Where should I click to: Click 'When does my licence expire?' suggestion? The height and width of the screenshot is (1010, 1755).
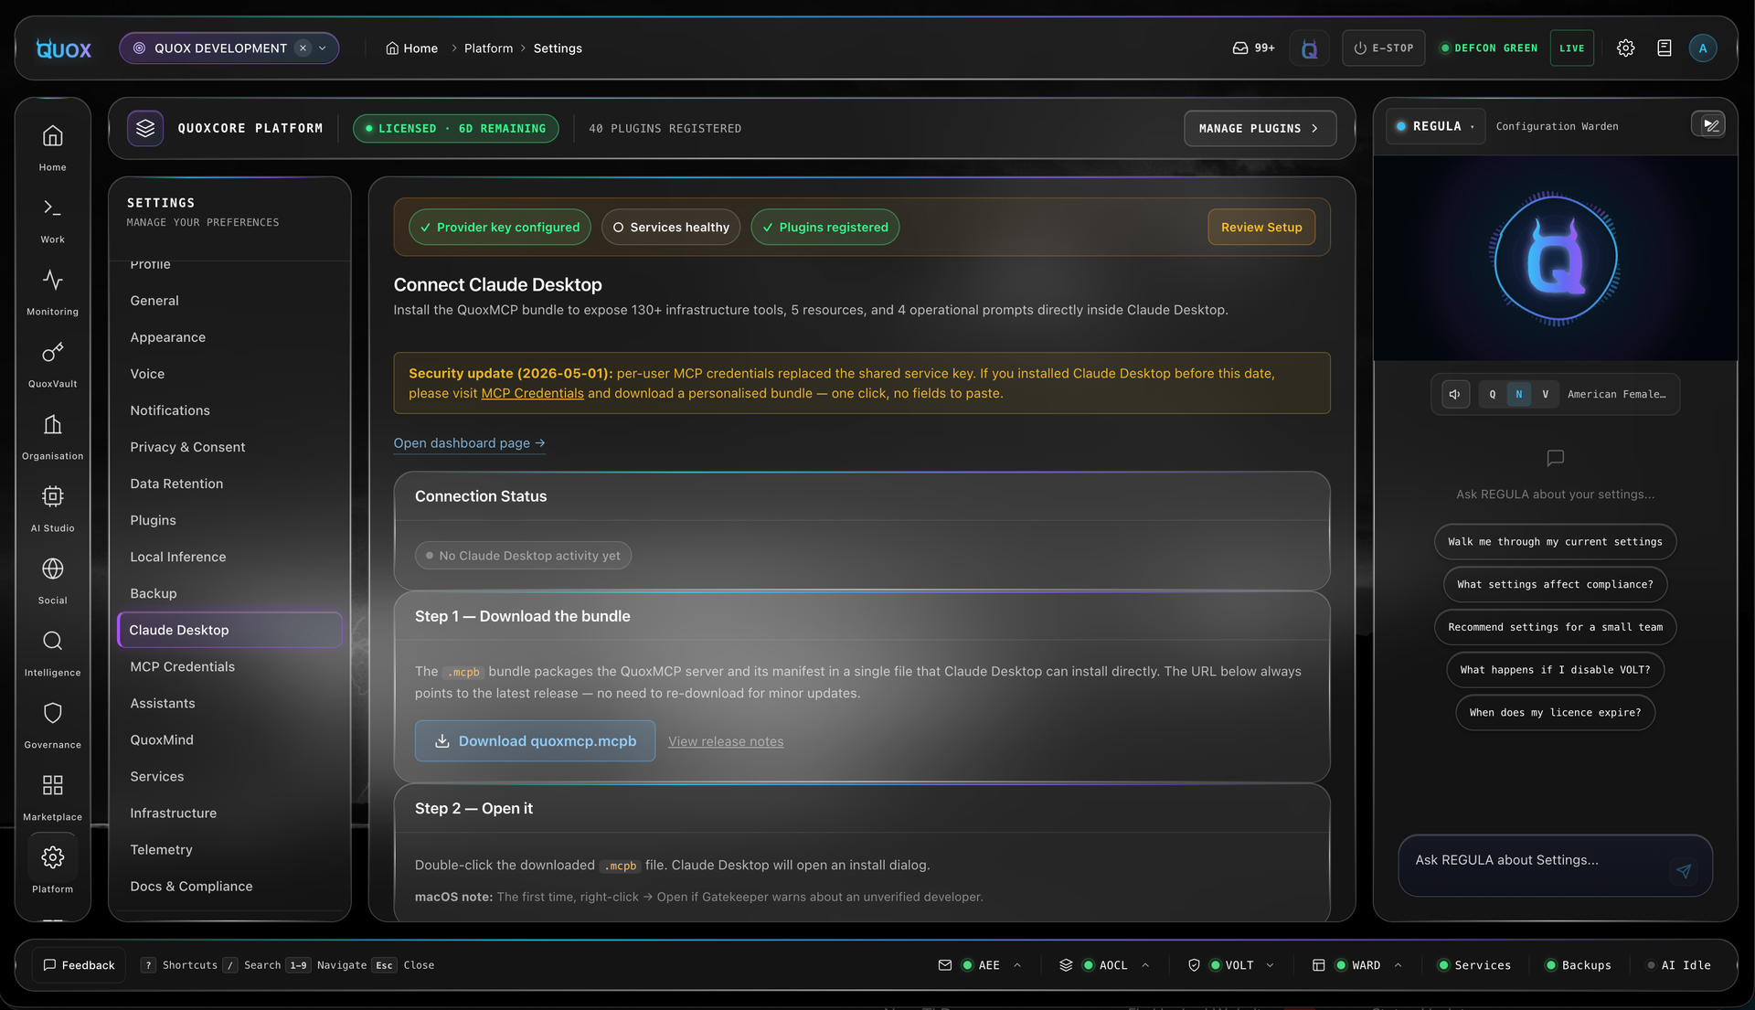tap(1555, 713)
